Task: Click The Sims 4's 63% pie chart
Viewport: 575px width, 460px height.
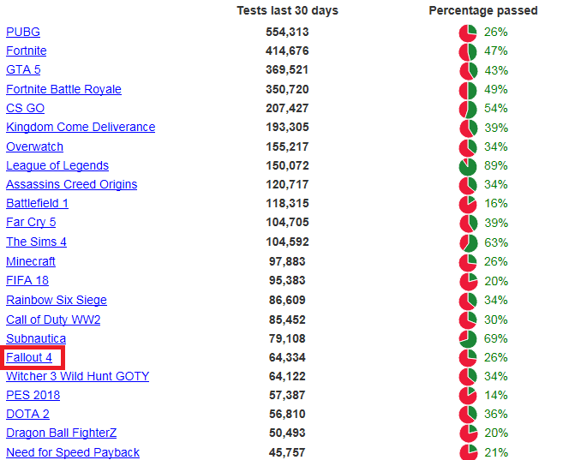Action: coord(468,243)
